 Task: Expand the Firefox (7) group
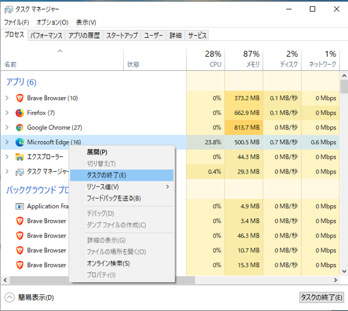7,112
